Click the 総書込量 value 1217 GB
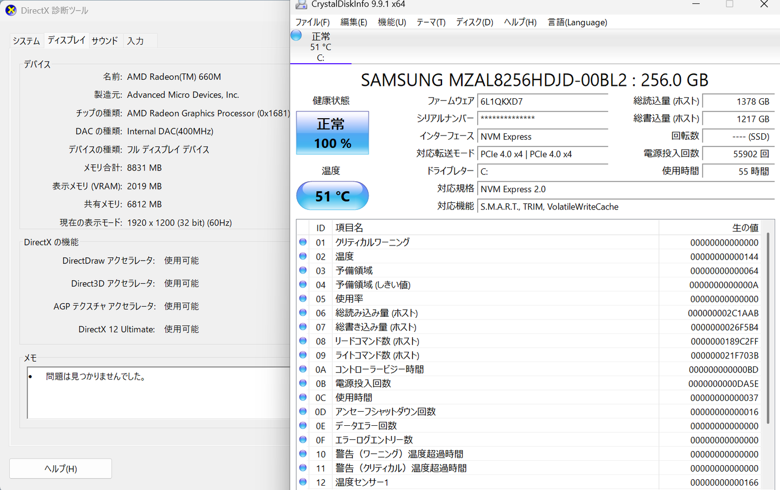The height and width of the screenshot is (490, 780). (x=738, y=119)
